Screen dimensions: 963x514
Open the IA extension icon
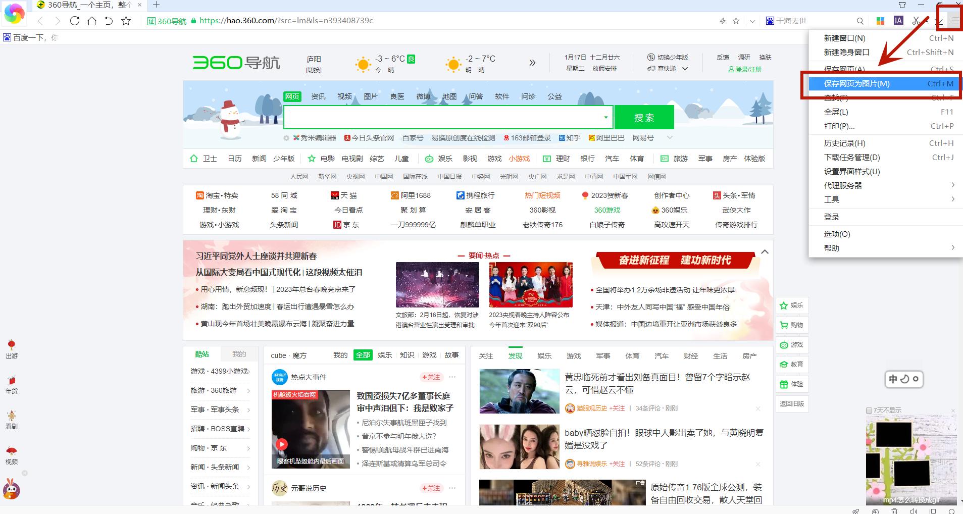(x=898, y=21)
